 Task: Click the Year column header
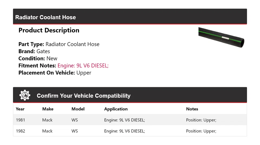click(x=20, y=109)
